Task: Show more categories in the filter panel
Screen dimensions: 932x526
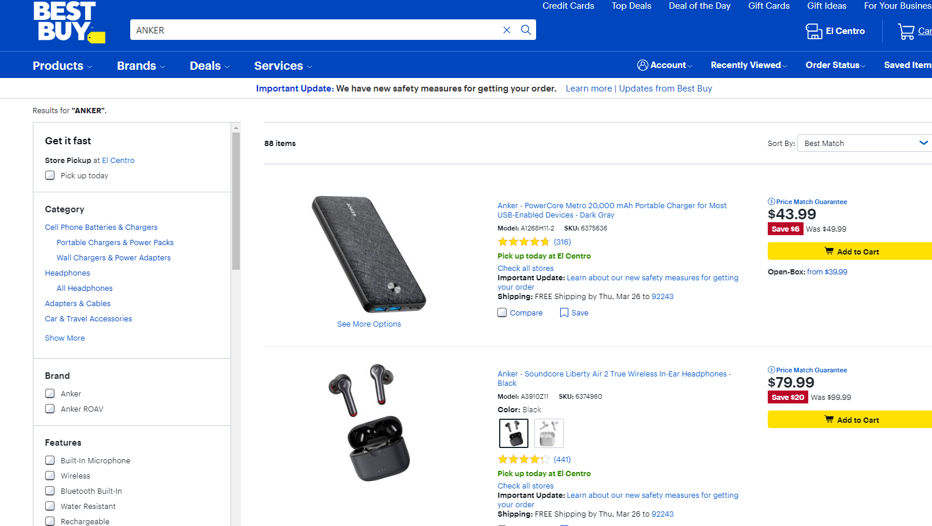Action: click(x=65, y=338)
